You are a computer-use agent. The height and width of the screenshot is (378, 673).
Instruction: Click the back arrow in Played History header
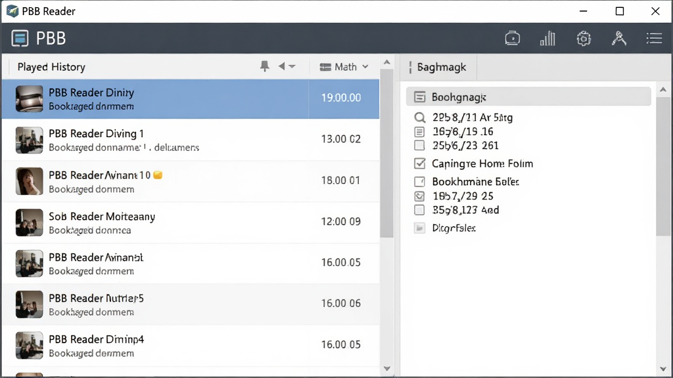point(281,66)
